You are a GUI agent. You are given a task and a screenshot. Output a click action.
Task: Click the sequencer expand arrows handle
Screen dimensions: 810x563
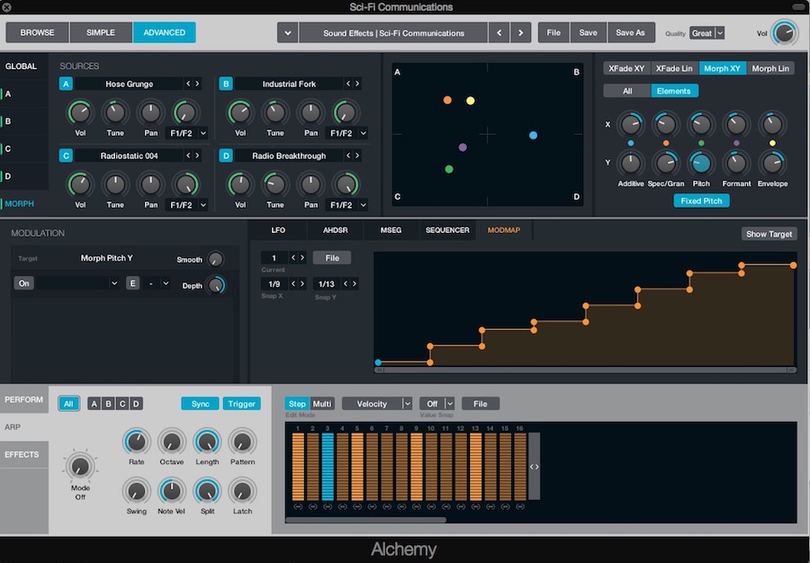click(x=534, y=467)
